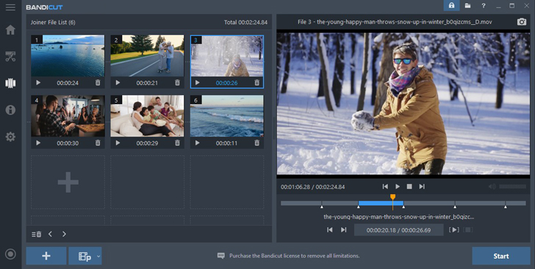Play clip 5 (00:00:29)
Image resolution: width=535 pixels, height=269 pixels.
(x=118, y=143)
